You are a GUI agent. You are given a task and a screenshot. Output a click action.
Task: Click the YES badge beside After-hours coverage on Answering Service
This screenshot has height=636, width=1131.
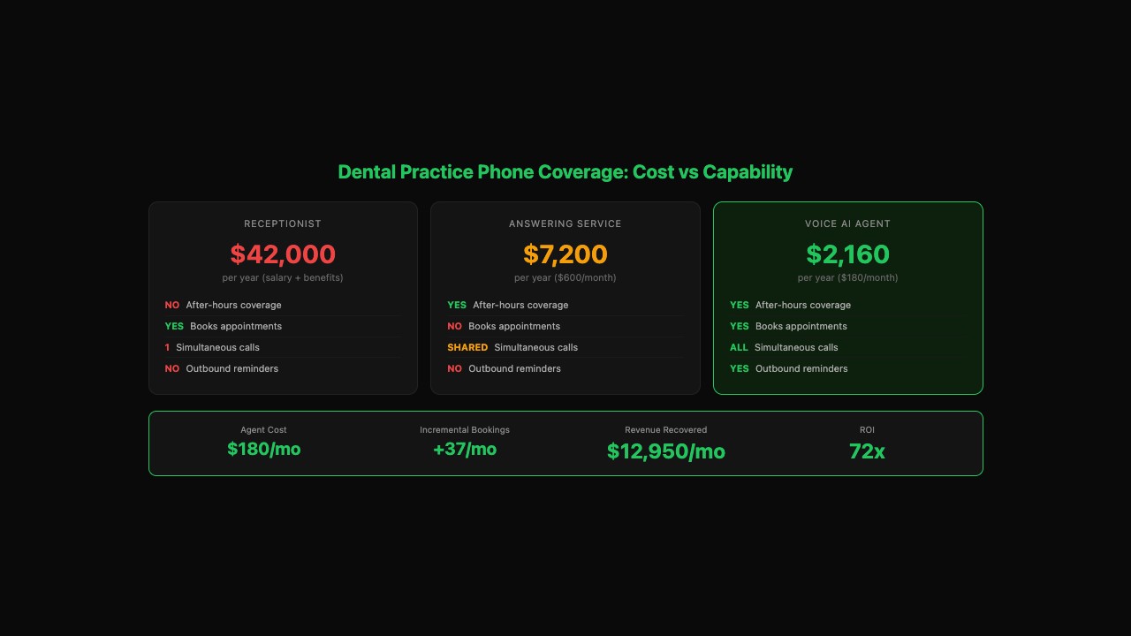click(x=456, y=305)
